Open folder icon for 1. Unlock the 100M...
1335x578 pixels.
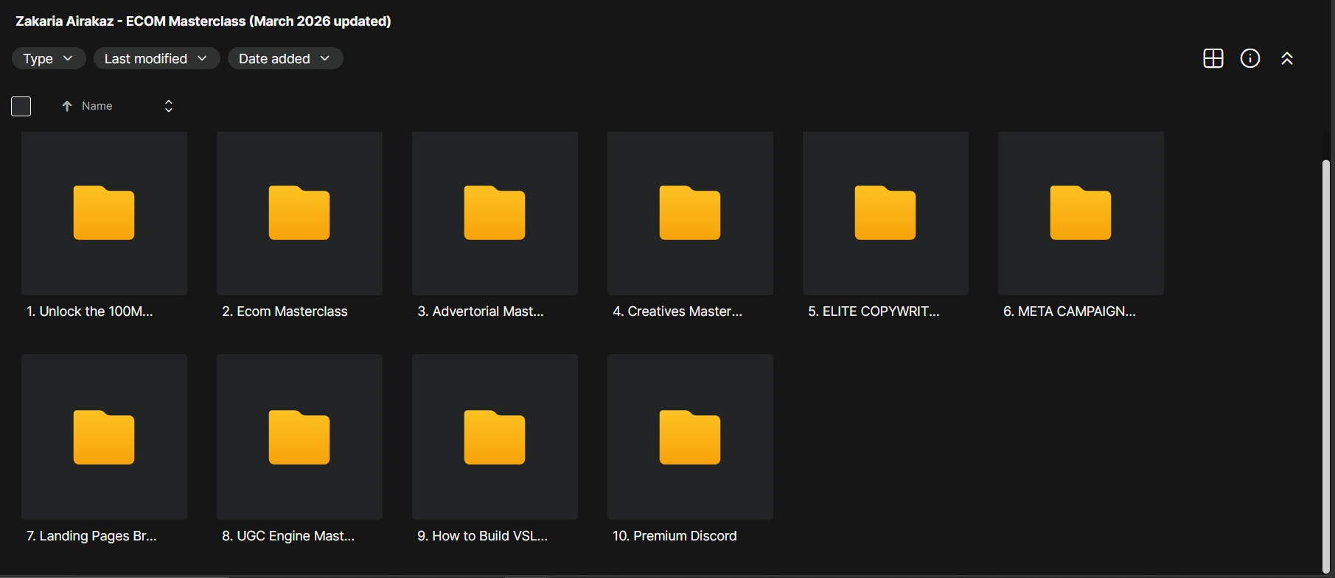tap(104, 214)
